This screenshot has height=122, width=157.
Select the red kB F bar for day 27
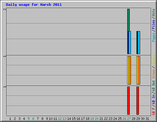[128, 101]
